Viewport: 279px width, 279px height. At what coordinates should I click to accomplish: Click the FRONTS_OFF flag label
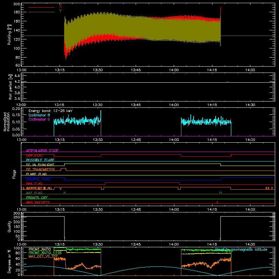click(37, 198)
